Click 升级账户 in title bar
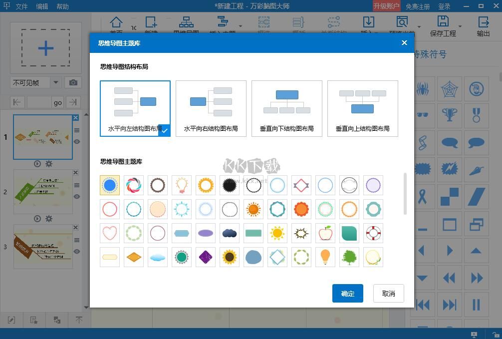502x339 pixels. click(386, 6)
